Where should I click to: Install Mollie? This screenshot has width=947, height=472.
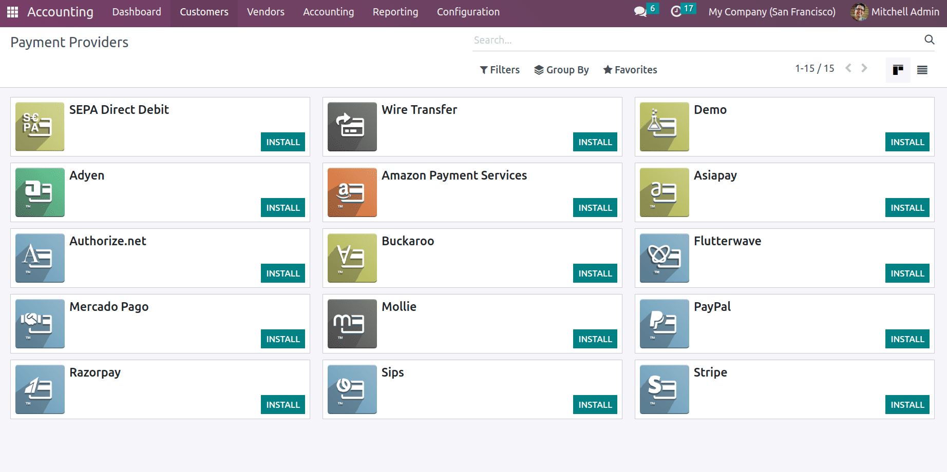pos(595,339)
